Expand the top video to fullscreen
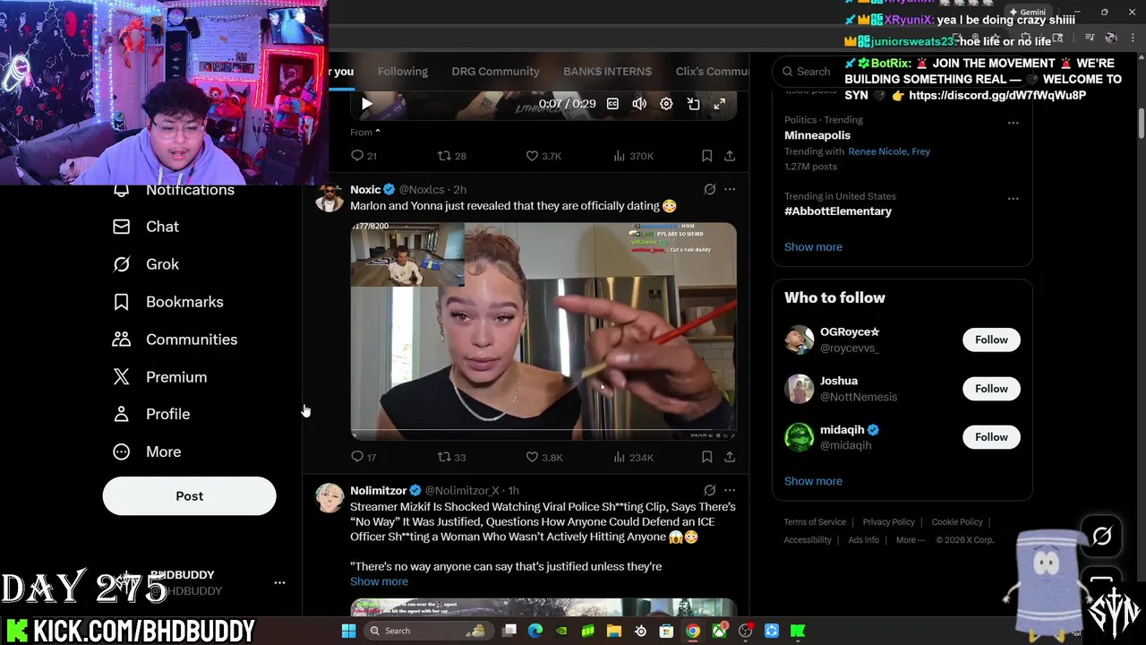Image resolution: width=1146 pixels, height=645 pixels. point(720,104)
